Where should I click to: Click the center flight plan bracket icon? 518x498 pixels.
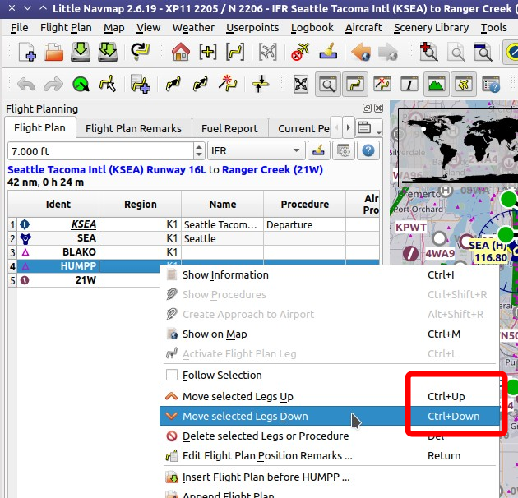235,52
